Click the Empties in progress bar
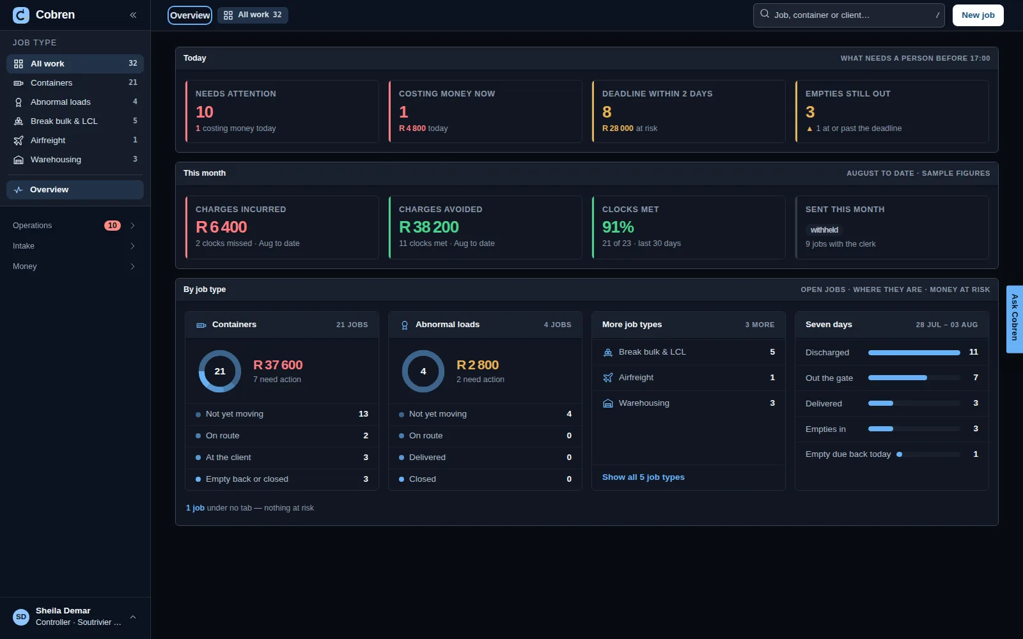1023x639 pixels. 914,429
